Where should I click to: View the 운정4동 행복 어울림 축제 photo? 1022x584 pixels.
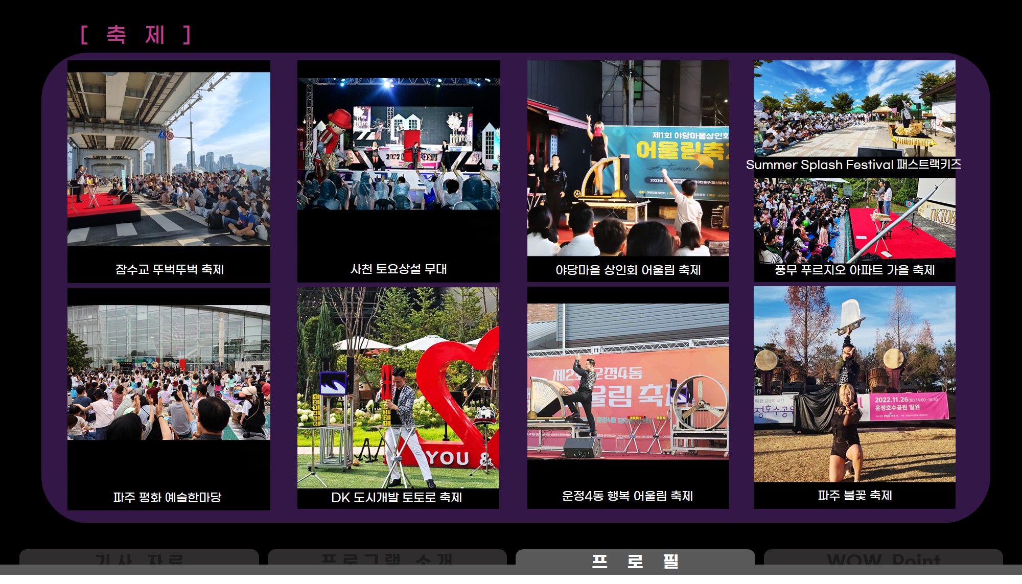point(628,381)
